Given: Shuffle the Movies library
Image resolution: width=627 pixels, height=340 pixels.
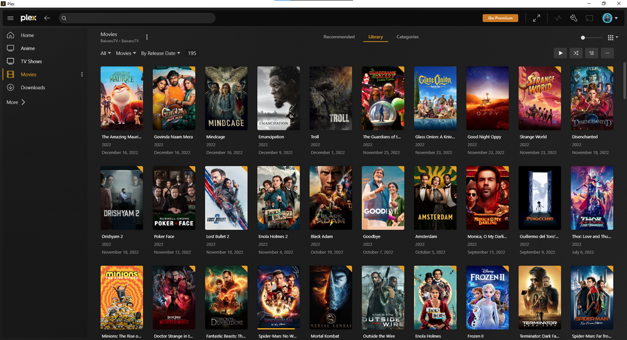Looking at the screenshot, I should [576, 53].
